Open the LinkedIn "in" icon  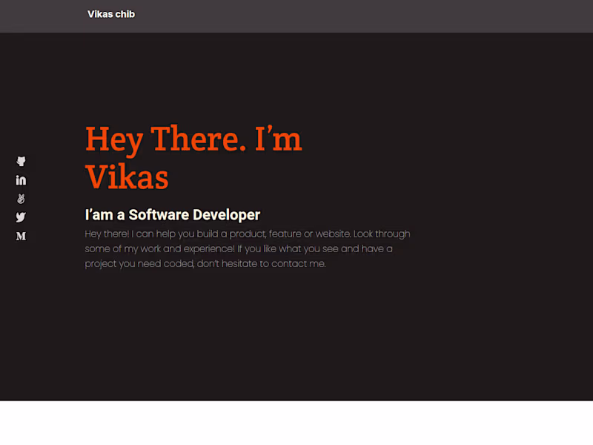coord(21,179)
